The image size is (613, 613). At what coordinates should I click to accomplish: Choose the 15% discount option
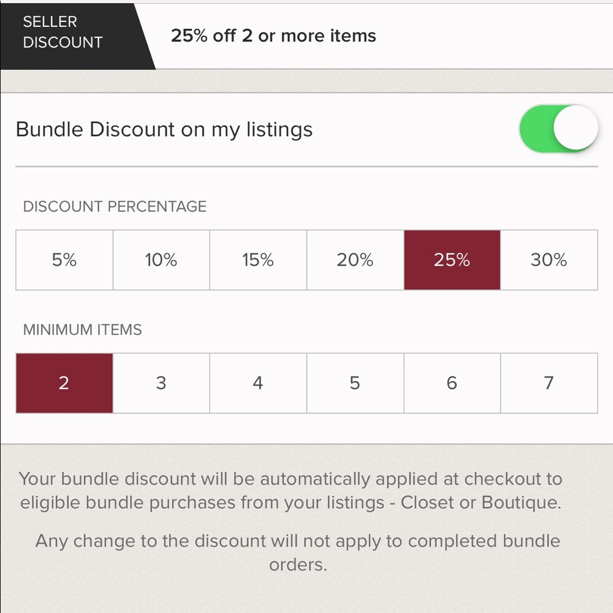point(259,260)
